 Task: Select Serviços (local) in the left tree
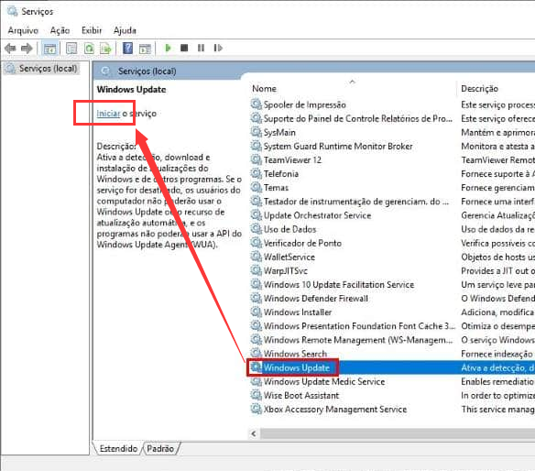[48, 69]
